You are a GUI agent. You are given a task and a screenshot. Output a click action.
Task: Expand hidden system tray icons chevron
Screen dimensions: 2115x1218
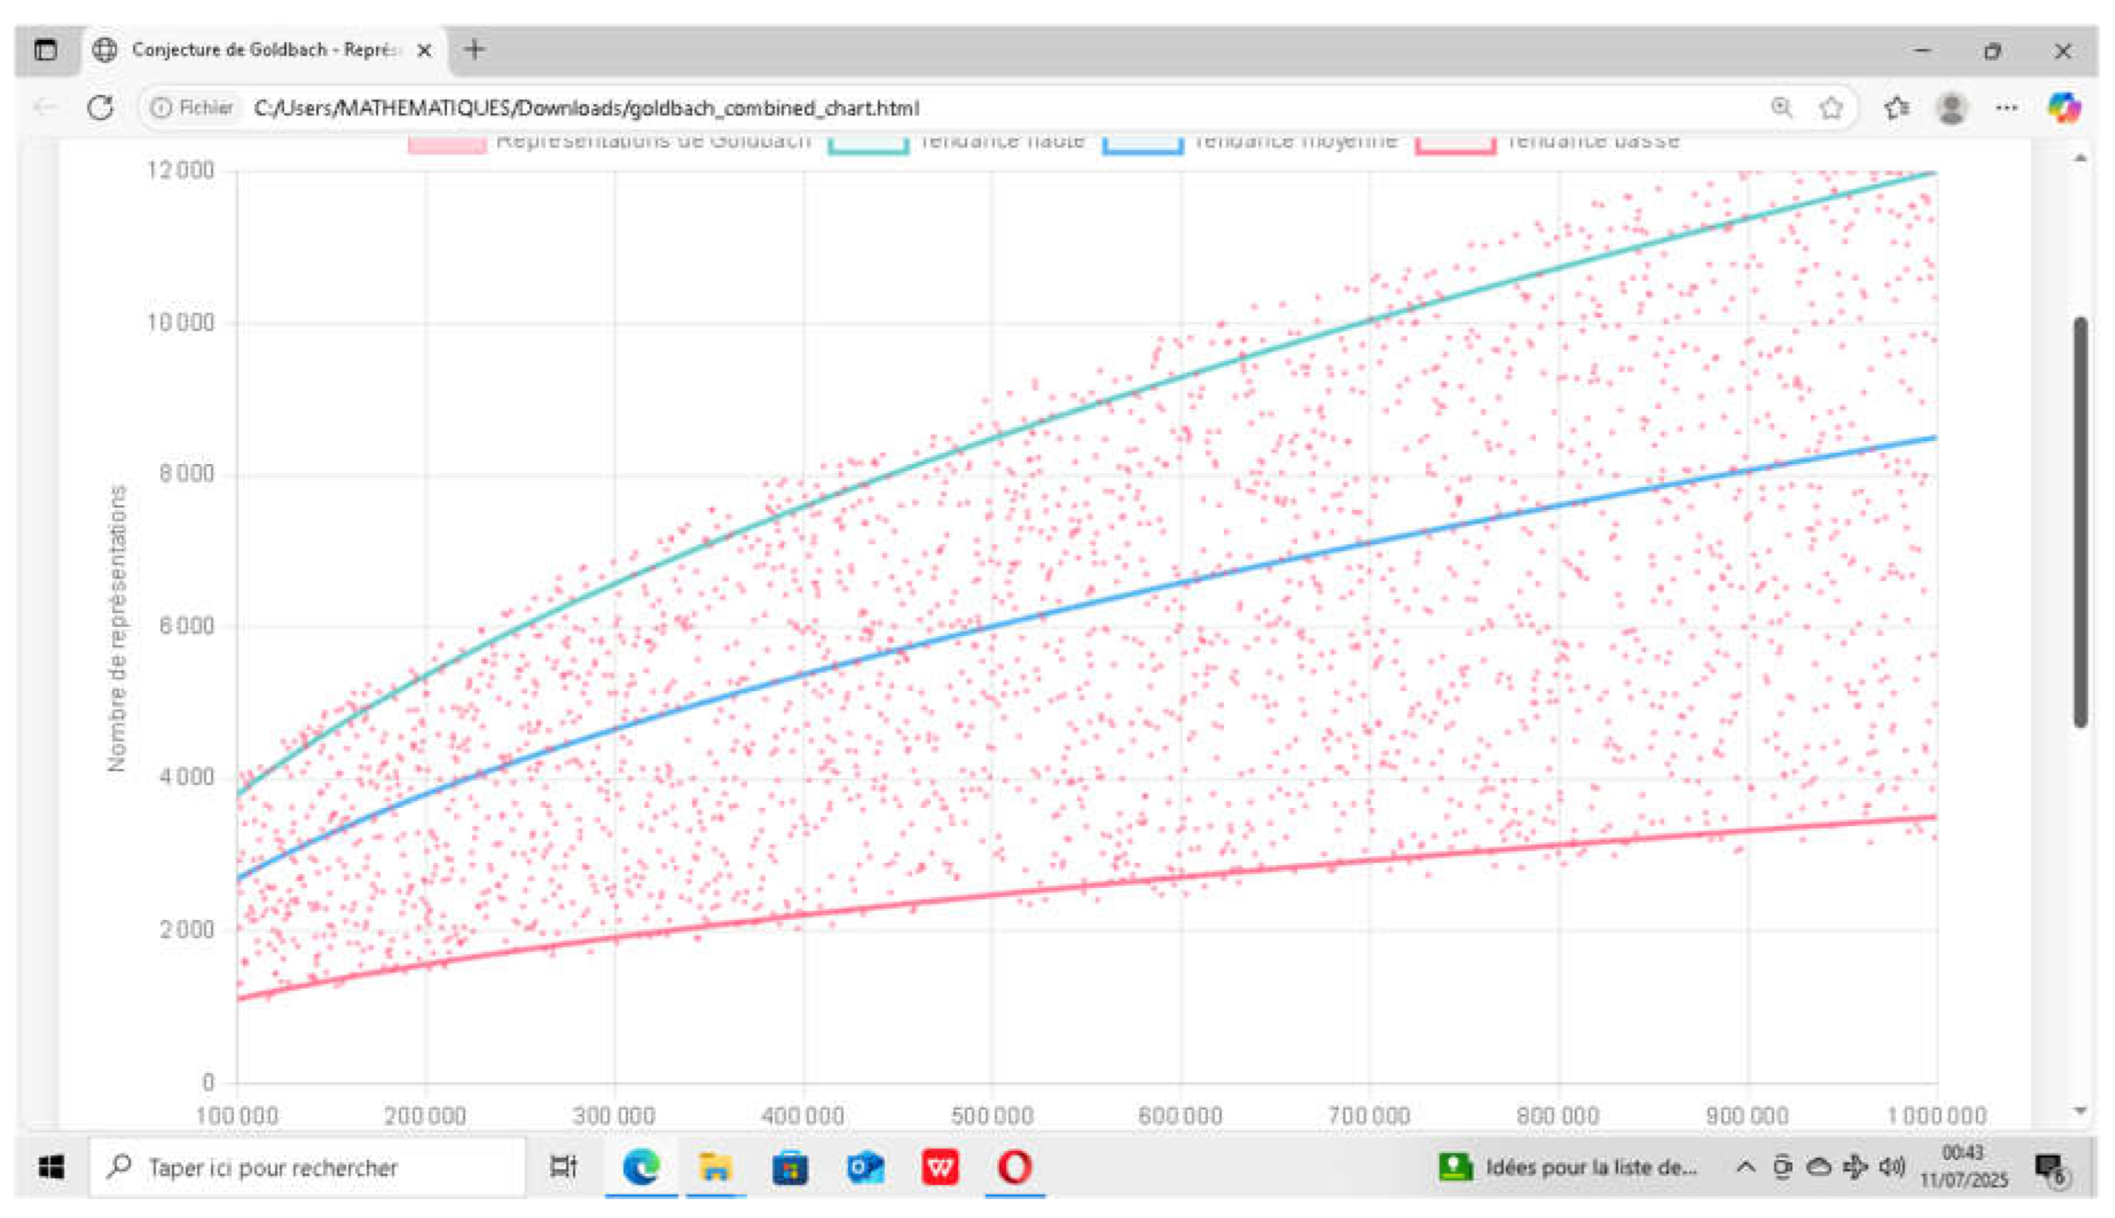(1745, 1167)
